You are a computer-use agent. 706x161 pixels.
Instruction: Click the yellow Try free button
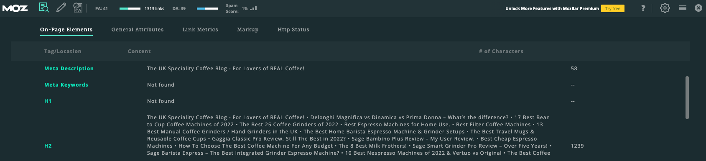tap(613, 8)
